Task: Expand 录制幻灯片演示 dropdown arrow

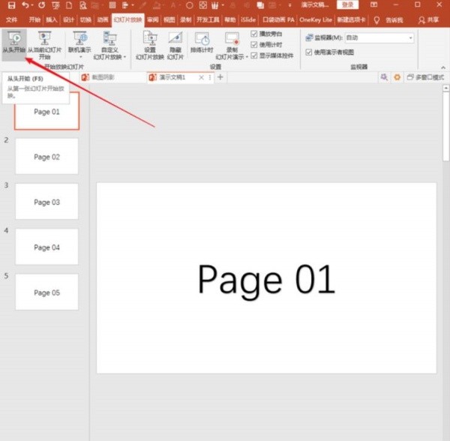Action: coord(247,57)
